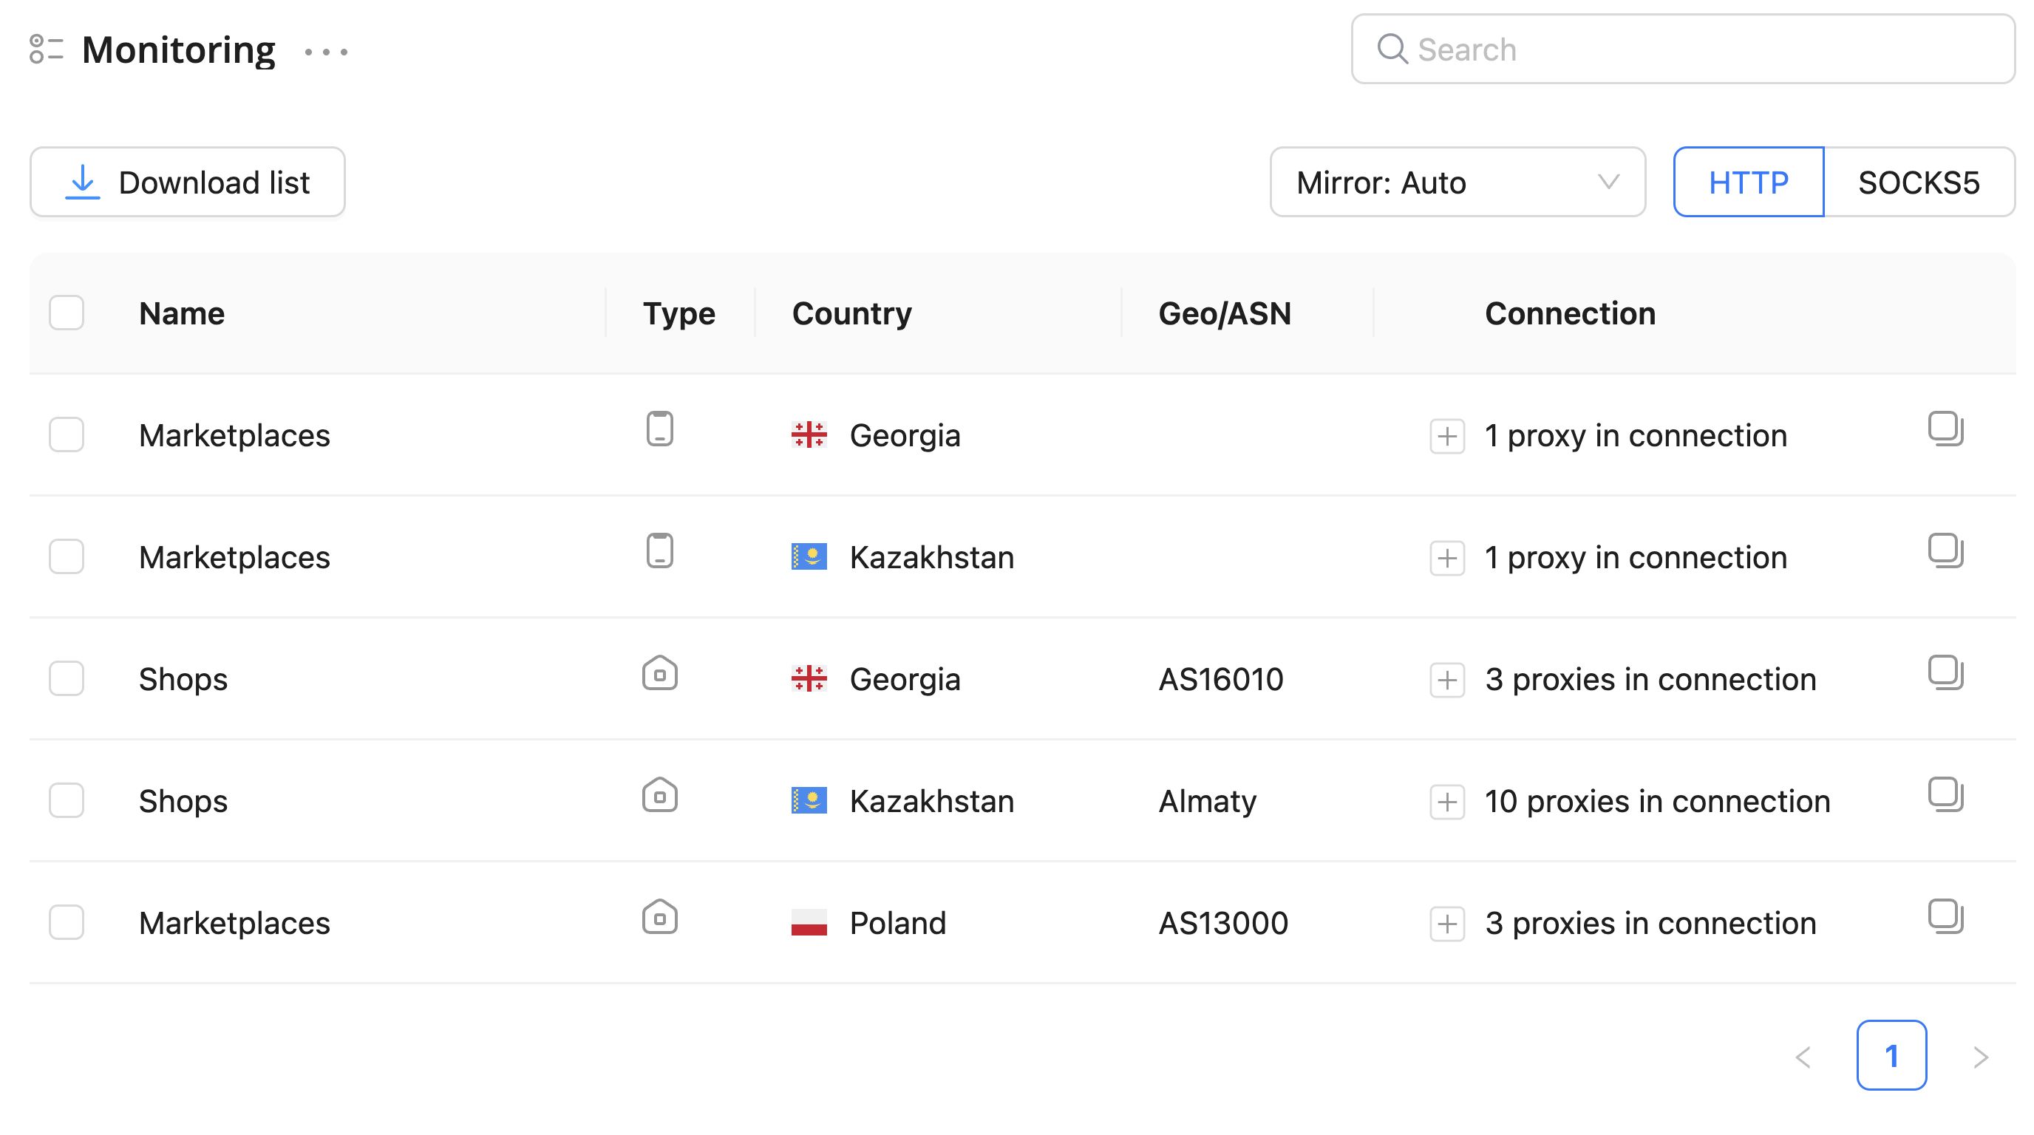Expand the 10 proxies in connection row
Viewport: 2034px width, 1135px height.
coord(1446,802)
